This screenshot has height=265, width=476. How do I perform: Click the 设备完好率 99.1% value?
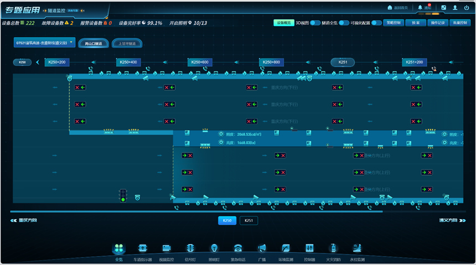click(x=140, y=23)
